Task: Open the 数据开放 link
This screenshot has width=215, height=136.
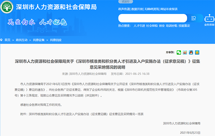Action: pyautogui.click(x=137, y=9)
